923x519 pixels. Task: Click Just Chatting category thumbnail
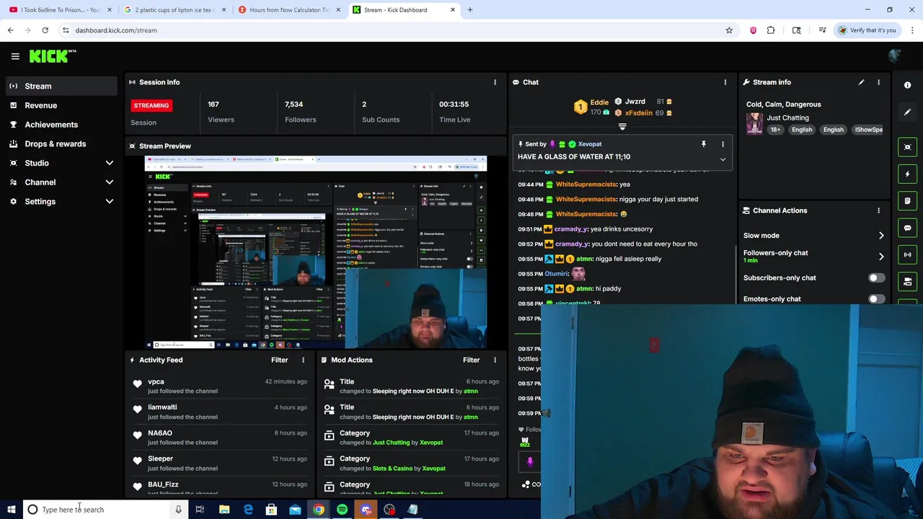tap(754, 123)
